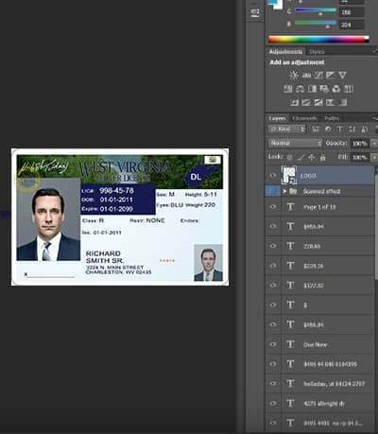
Task: Open the Layers panel menu
Action: (375, 118)
